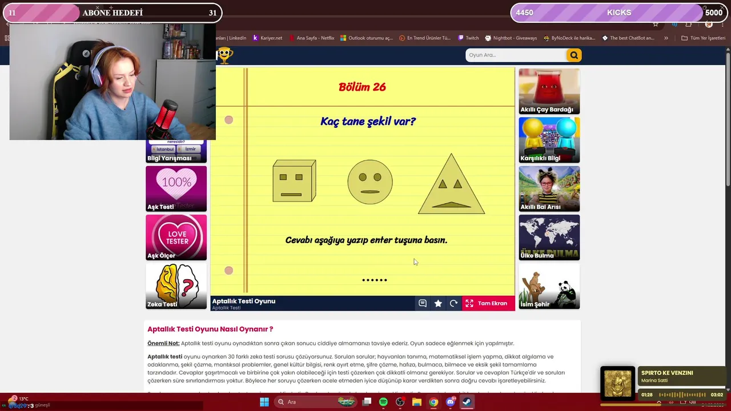This screenshot has width=731, height=411.
Task: Open the Akıllı Çay Bardağı game thumbnail
Action: click(549, 91)
